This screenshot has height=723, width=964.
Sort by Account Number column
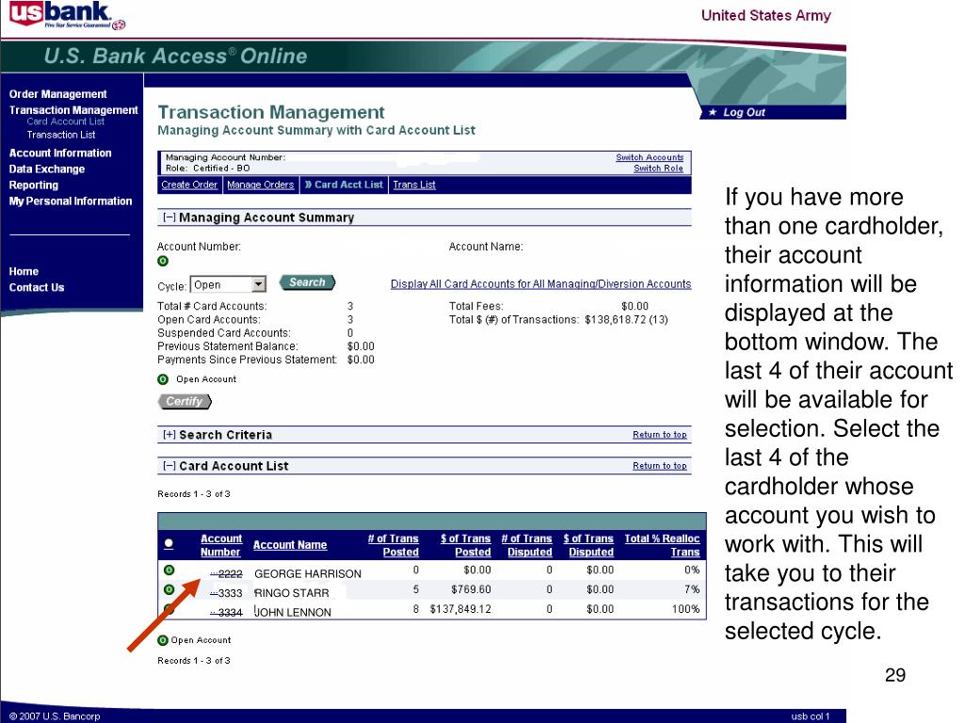tap(220, 545)
